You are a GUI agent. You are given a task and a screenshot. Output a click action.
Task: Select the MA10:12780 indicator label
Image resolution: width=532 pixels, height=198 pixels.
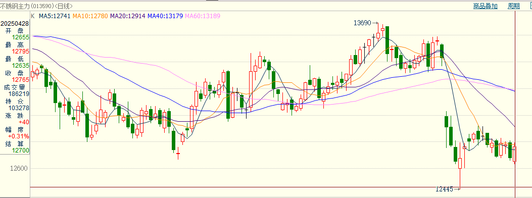91,16
